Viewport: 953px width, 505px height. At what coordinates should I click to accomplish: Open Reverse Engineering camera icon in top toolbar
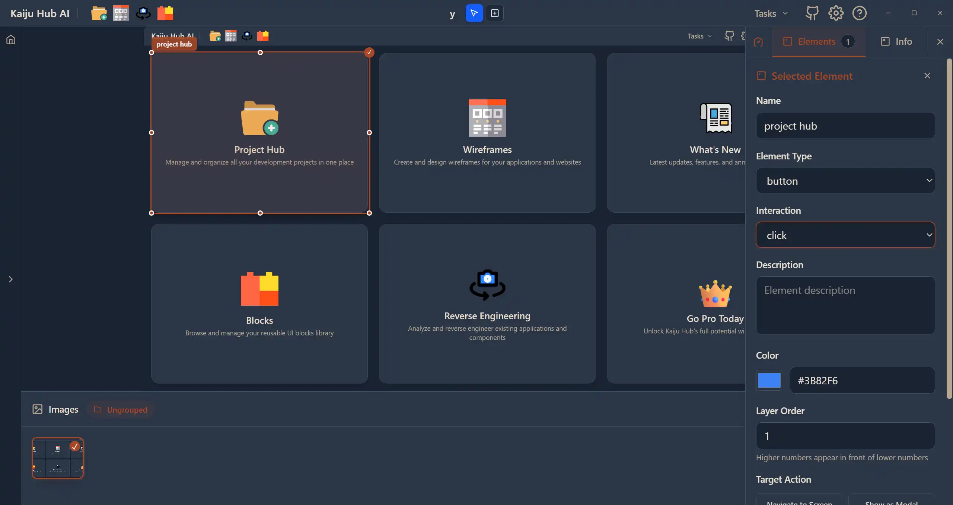coord(143,13)
